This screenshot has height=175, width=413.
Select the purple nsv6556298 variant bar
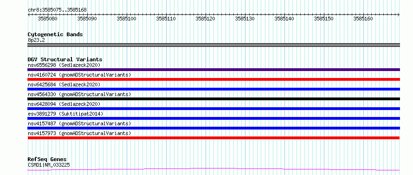(213, 70)
